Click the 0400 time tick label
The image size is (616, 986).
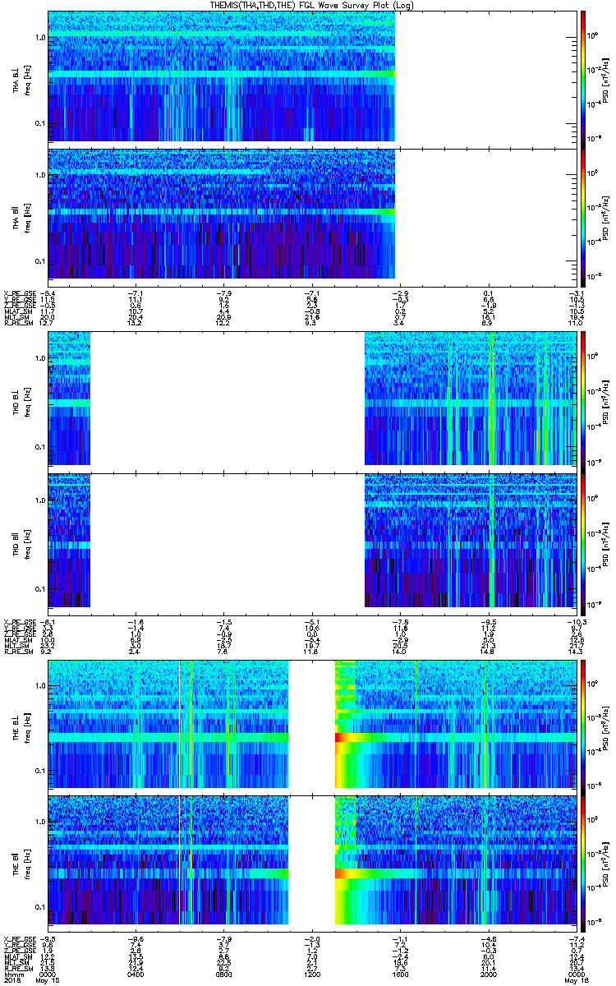tap(136, 974)
